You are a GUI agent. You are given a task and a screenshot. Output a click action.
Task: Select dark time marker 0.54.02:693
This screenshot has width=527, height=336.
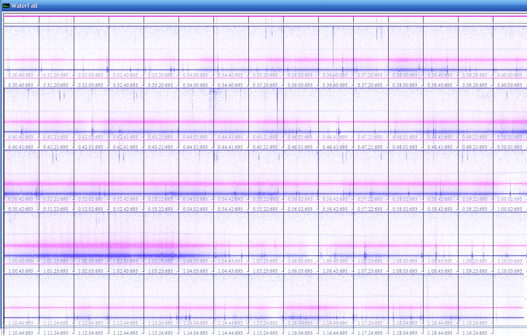tap(196, 209)
